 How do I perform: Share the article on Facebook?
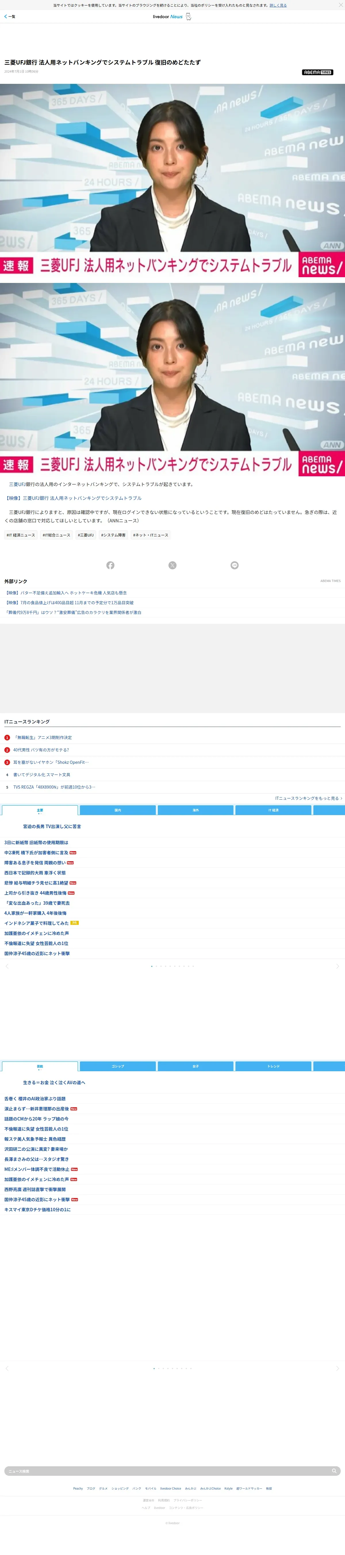click(110, 566)
